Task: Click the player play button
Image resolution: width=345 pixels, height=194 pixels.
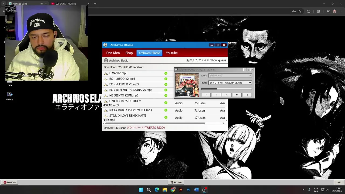Action: pyautogui.click(x=226, y=95)
